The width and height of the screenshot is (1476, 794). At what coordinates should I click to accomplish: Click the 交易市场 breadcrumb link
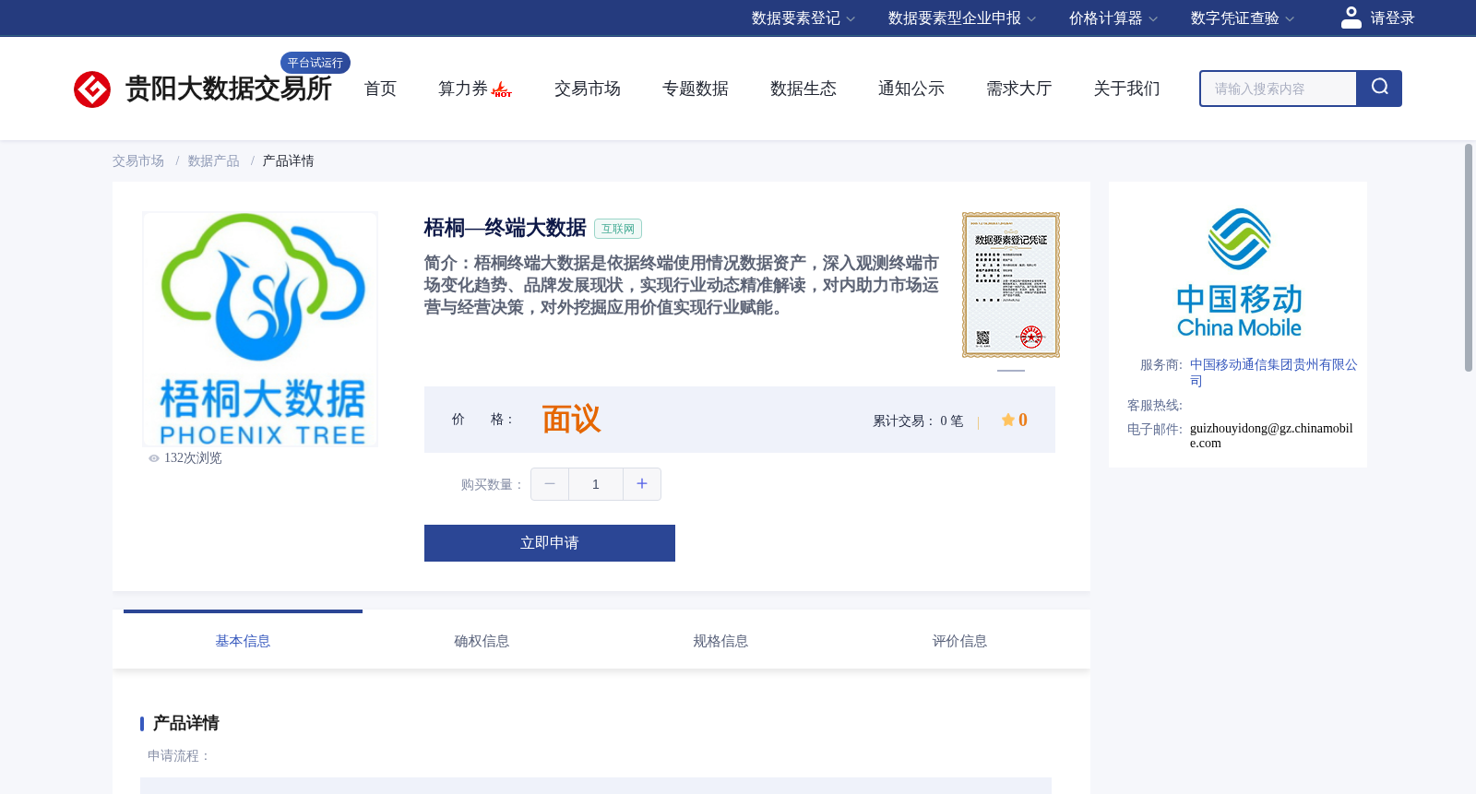click(x=138, y=161)
